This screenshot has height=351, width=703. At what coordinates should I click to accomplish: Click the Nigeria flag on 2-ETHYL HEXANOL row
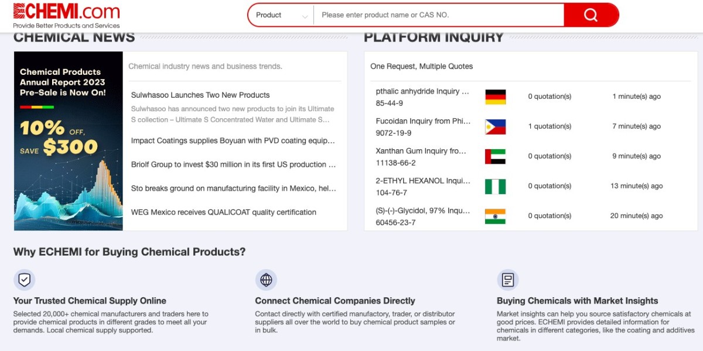point(495,187)
